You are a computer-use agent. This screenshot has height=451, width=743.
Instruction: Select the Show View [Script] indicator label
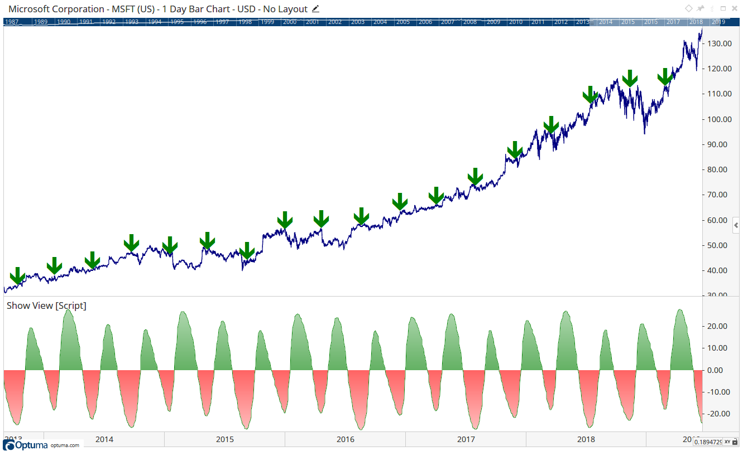coord(46,305)
